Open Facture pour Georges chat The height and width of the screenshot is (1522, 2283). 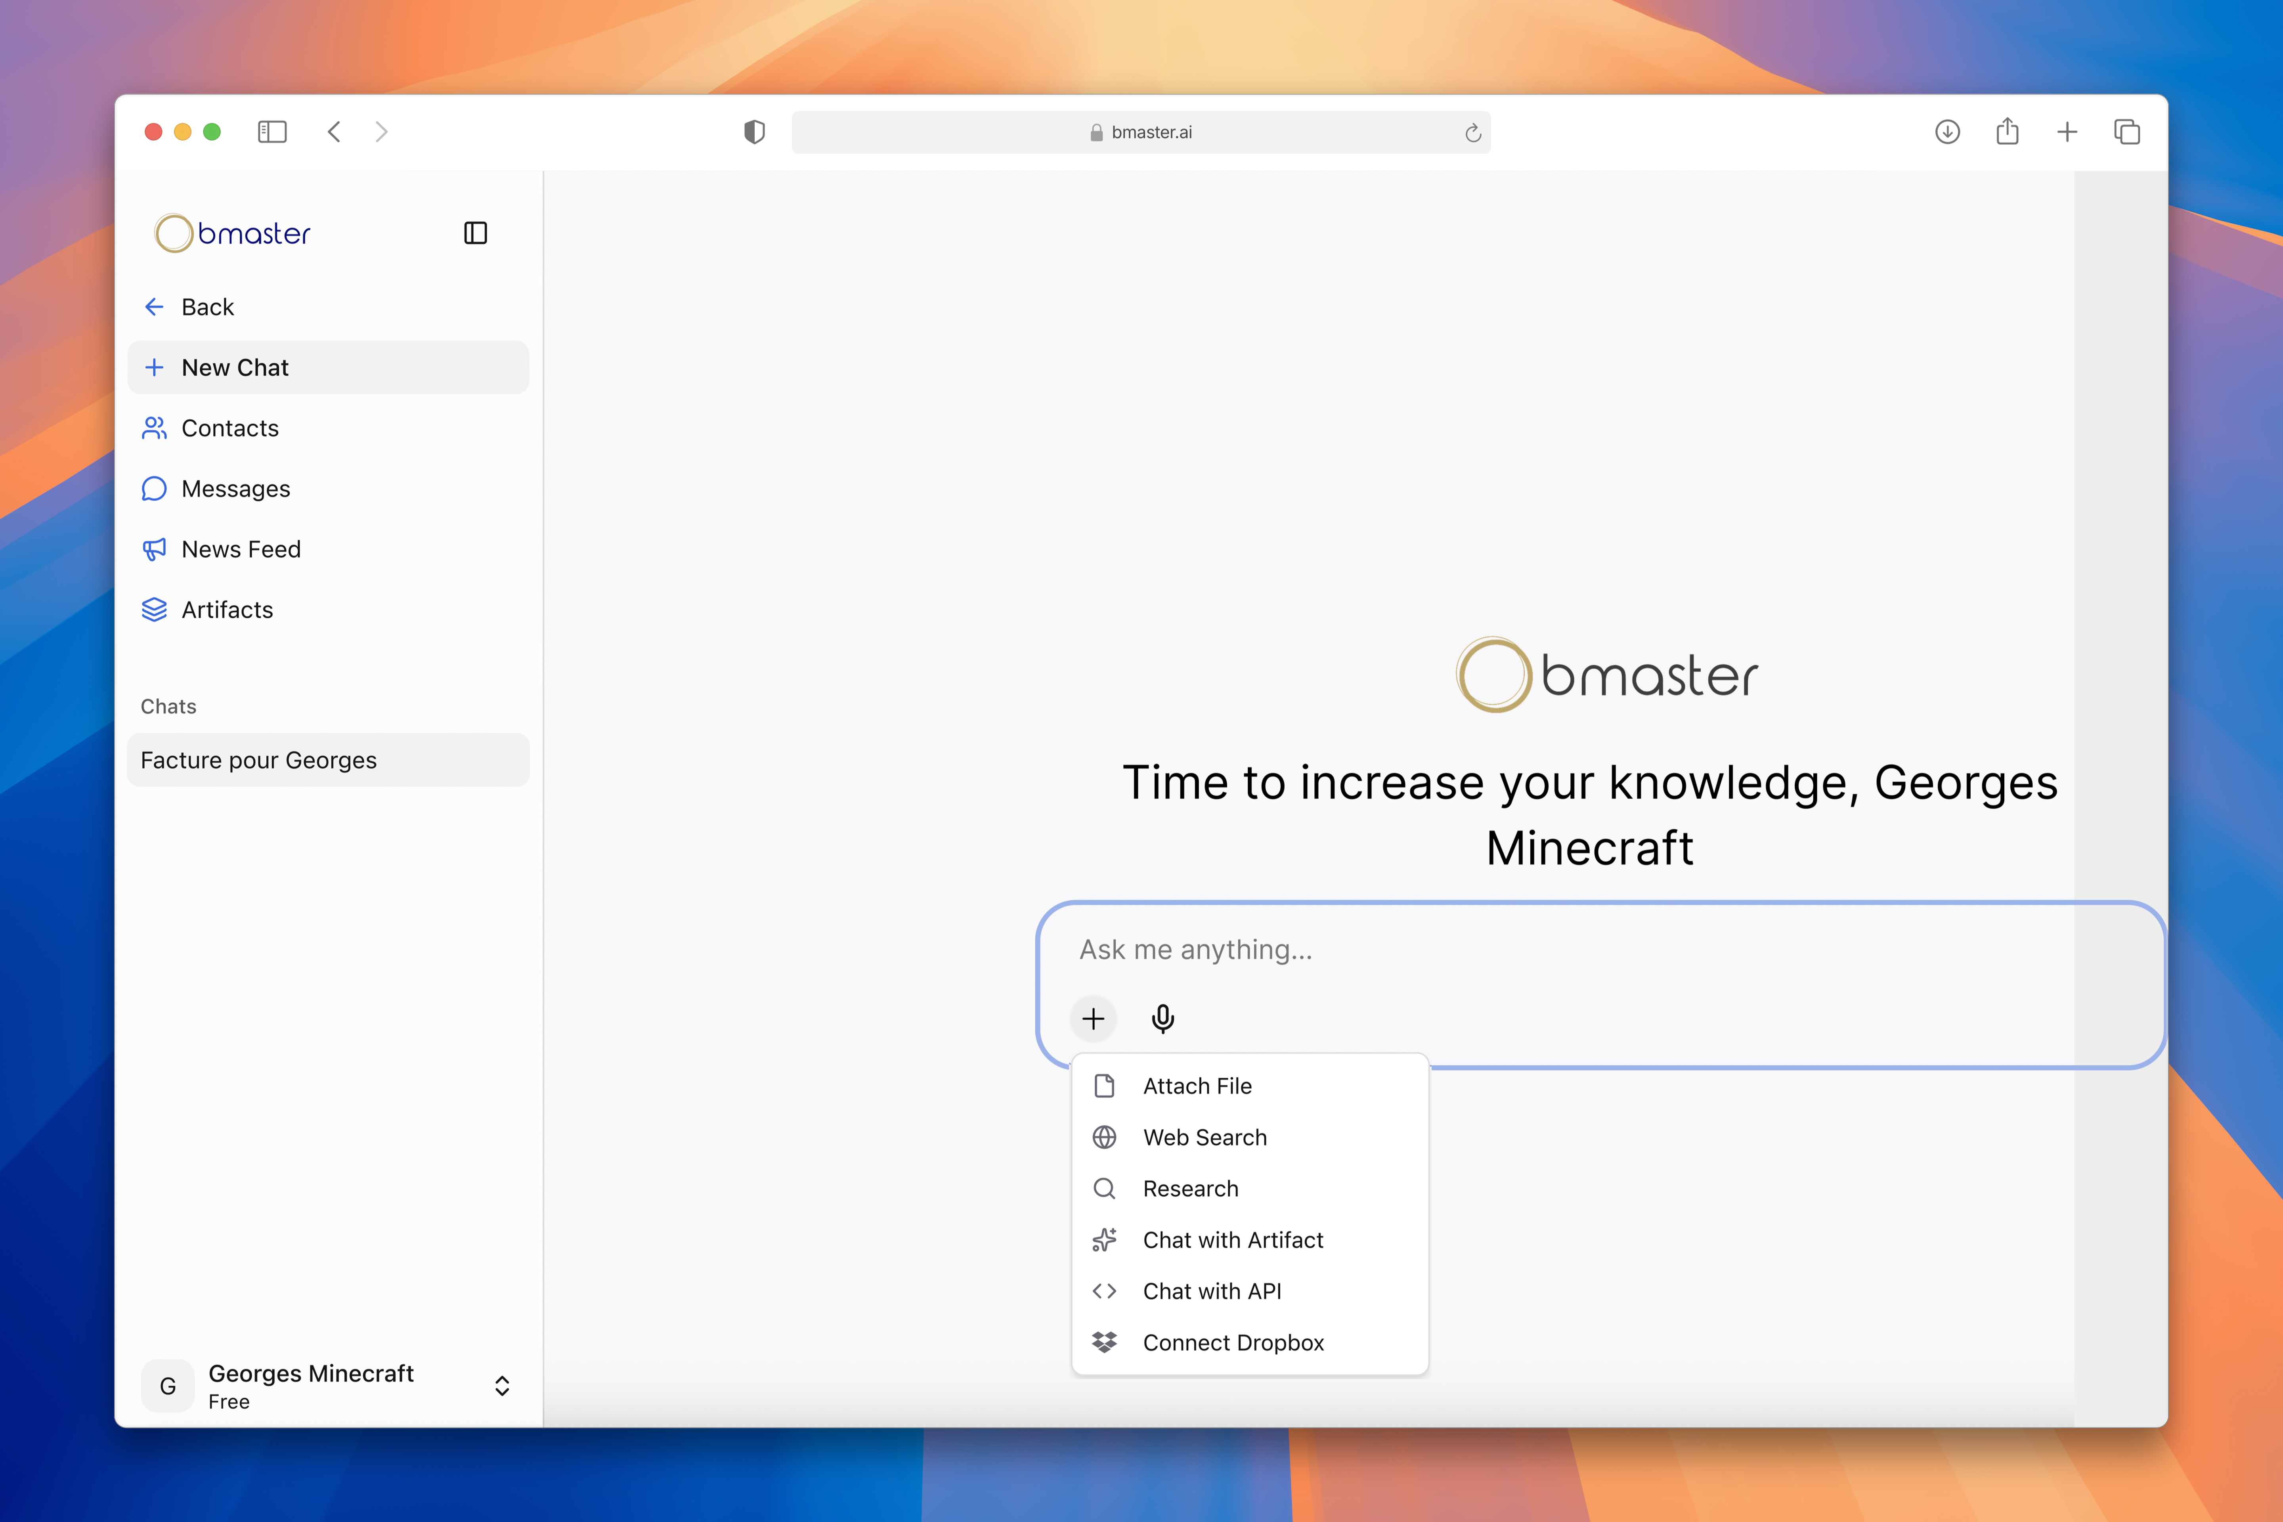(258, 760)
